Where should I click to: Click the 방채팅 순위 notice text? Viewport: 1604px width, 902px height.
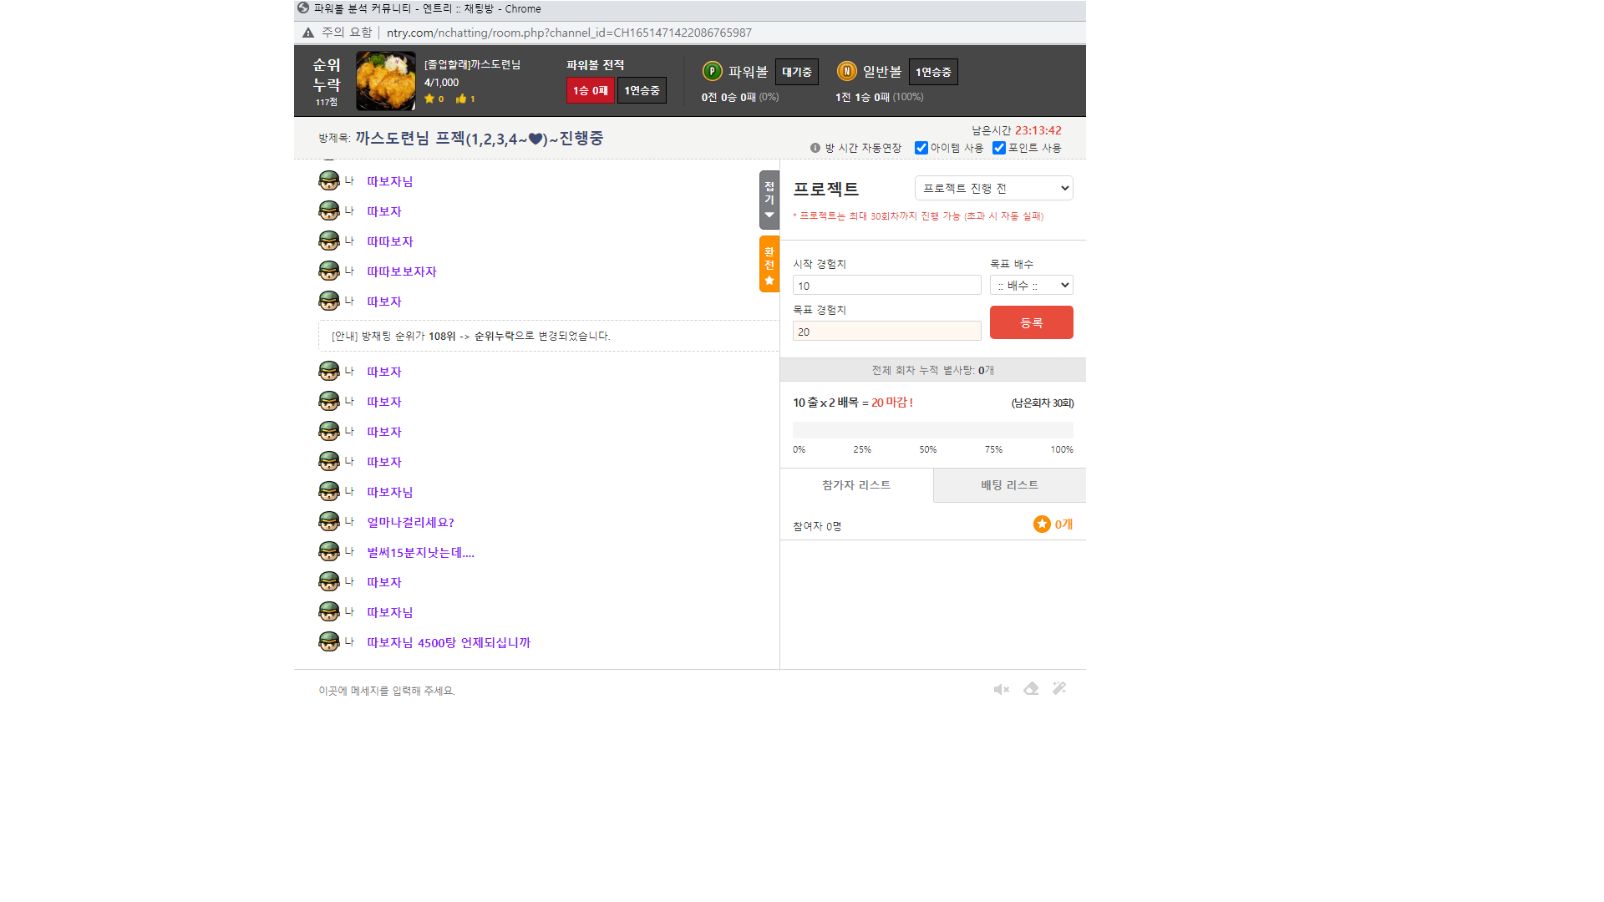coord(470,336)
